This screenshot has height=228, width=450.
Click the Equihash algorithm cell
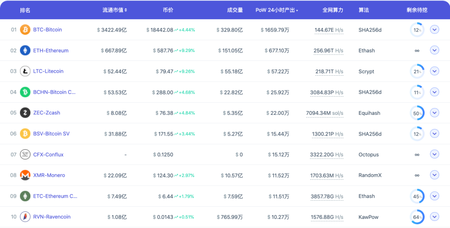pyautogui.click(x=369, y=113)
